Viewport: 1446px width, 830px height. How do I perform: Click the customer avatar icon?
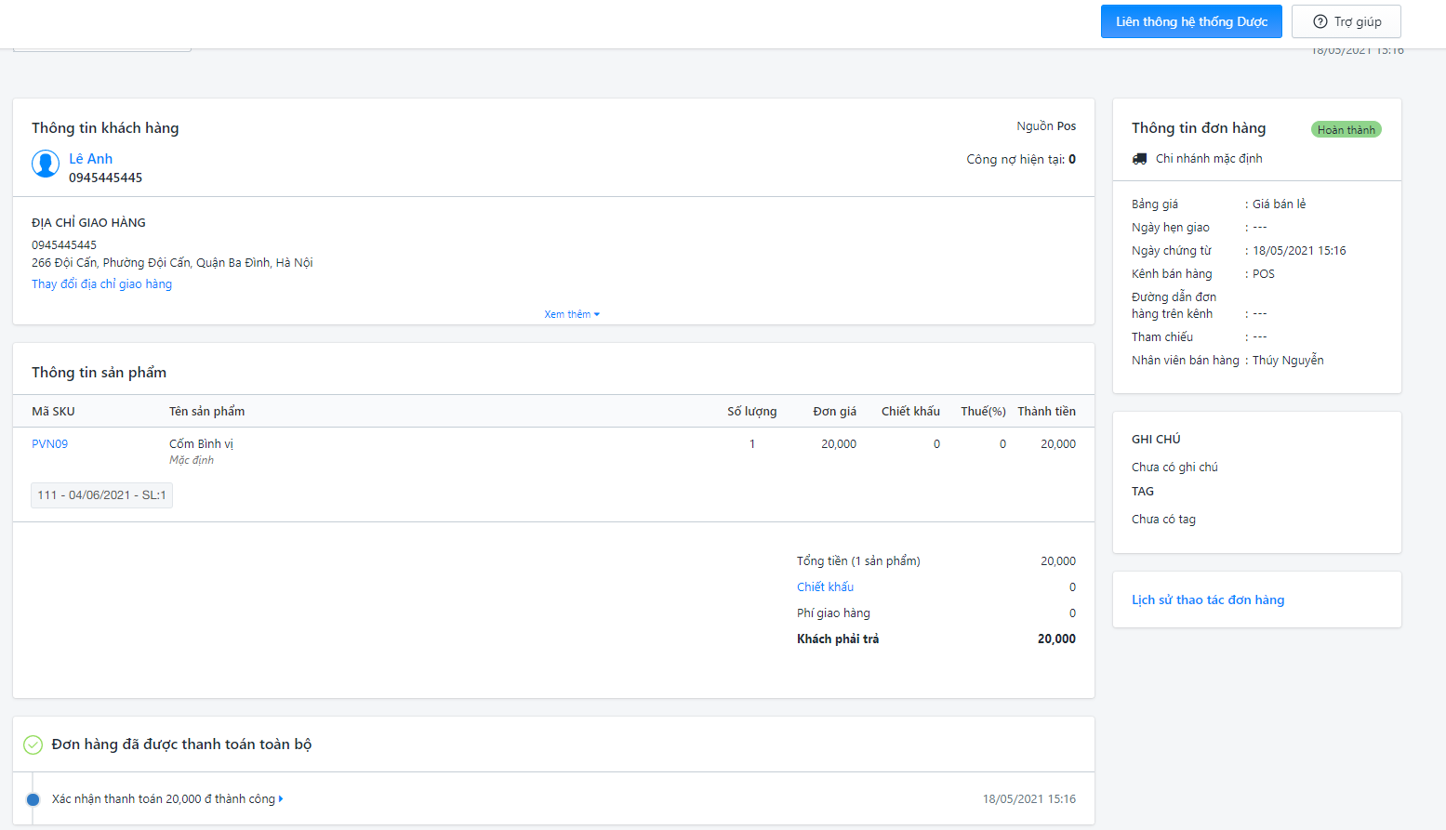[x=46, y=164]
